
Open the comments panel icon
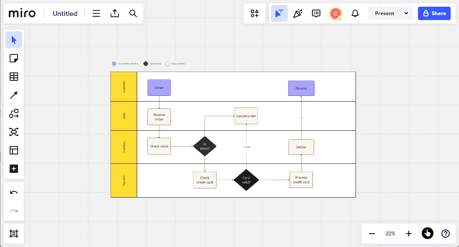[x=316, y=13]
